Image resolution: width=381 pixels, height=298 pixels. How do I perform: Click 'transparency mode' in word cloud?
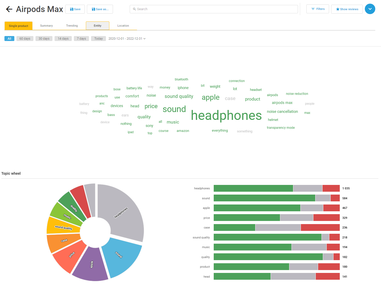[x=281, y=128]
